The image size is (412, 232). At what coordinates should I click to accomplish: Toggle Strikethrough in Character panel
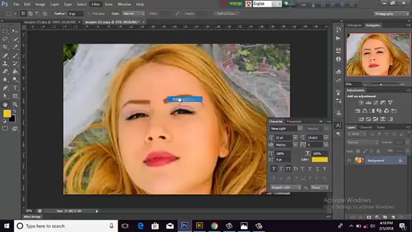325,169
